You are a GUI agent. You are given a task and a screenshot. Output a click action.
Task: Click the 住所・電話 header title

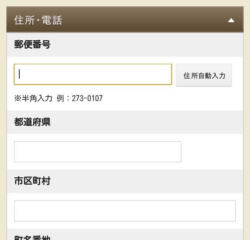tap(38, 20)
